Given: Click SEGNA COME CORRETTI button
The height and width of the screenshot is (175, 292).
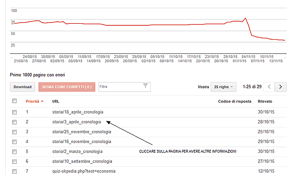Looking at the screenshot, I should [x=67, y=87].
